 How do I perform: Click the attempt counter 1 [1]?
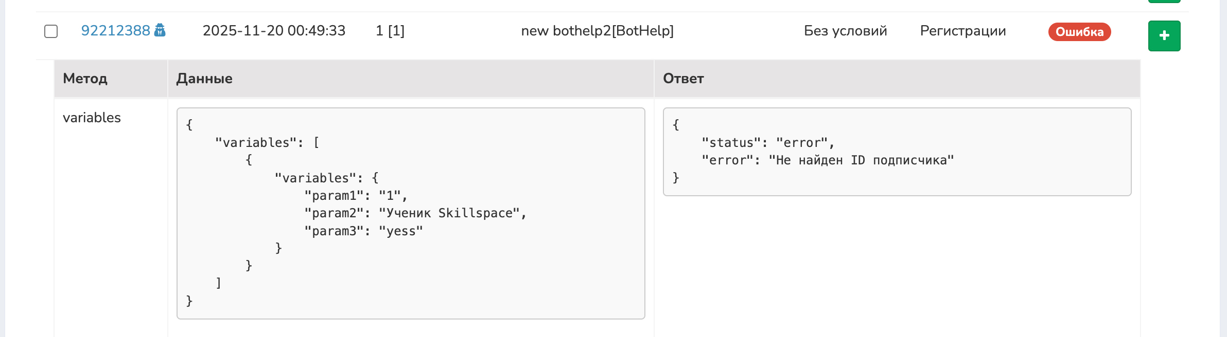[x=390, y=31]
